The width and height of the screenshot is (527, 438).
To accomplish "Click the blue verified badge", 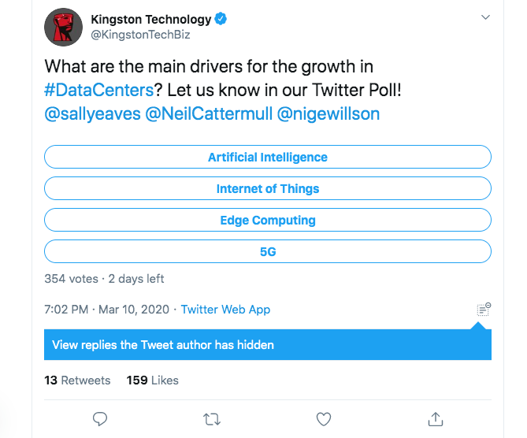I will click(222, 20).
